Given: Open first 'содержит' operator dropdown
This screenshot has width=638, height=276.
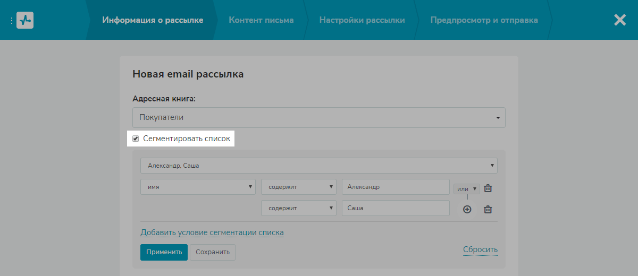Looking at the screenshot, I should (x=299, y=187).
